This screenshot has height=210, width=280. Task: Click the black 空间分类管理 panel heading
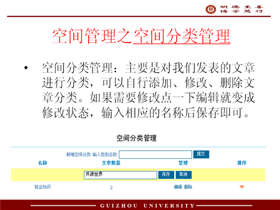click(136, 139)
